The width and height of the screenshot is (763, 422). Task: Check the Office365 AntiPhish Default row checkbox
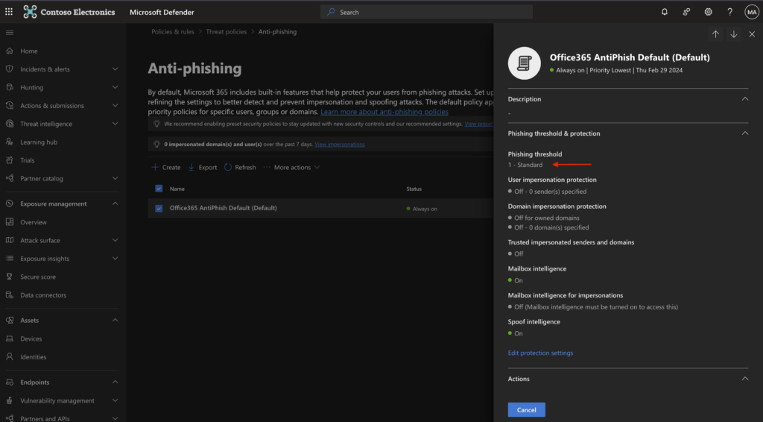point(159,209)
